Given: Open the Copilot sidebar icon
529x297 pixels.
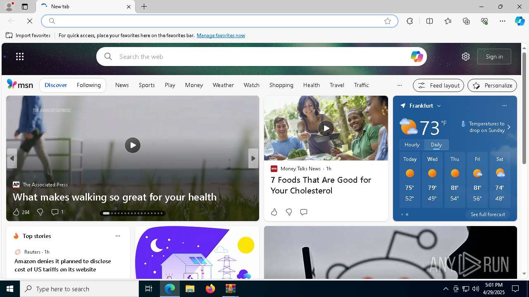Looking at the screenshot, I should 519,21.
